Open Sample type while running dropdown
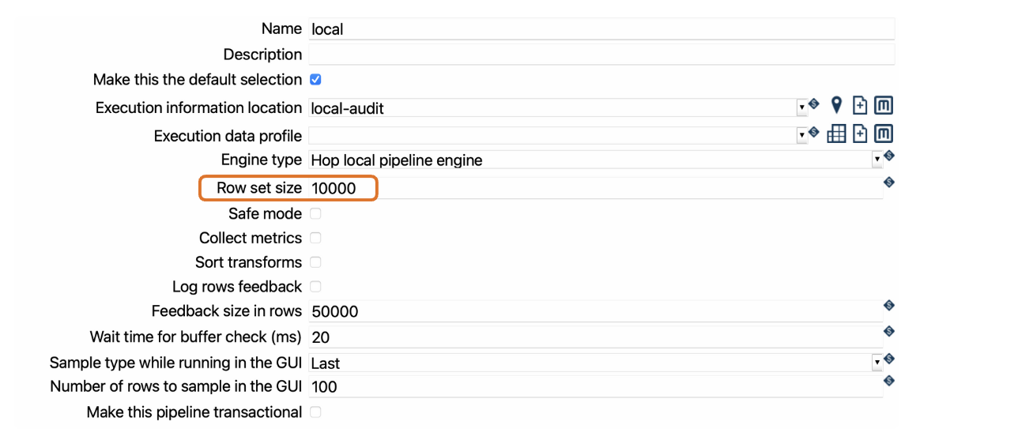1018x444 pixels. 877,363
